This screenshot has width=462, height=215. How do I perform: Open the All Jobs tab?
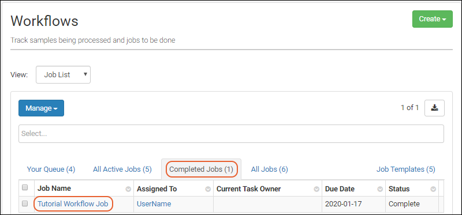pyautogui.click(x=269, y=169)
